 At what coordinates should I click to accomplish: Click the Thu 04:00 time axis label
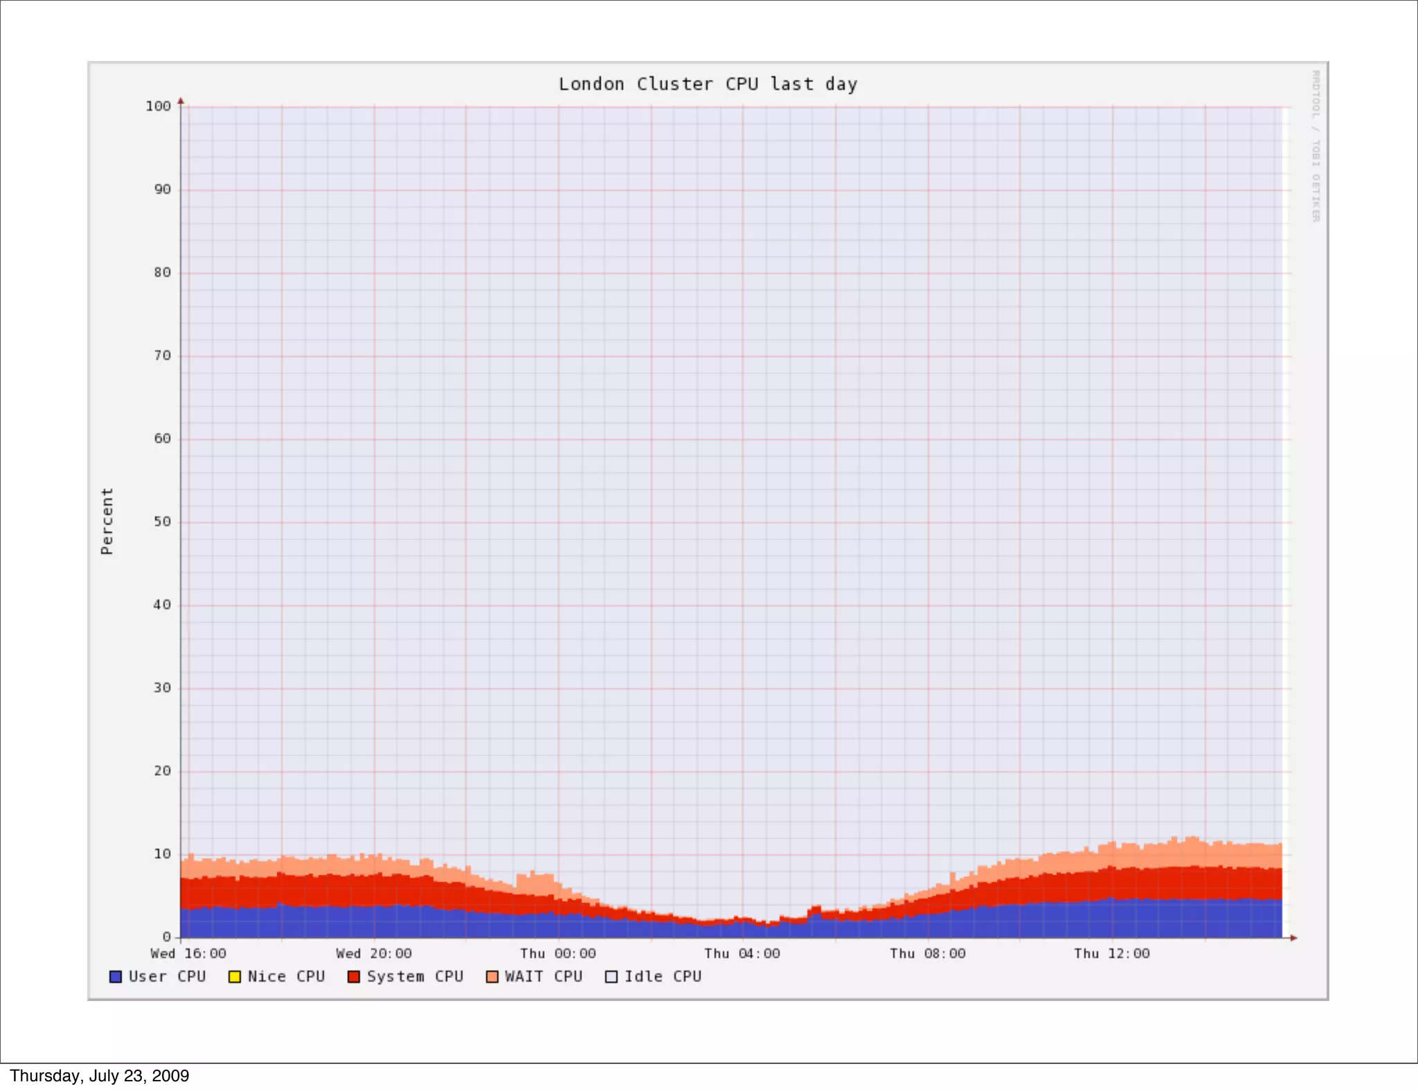coord(742,954)
